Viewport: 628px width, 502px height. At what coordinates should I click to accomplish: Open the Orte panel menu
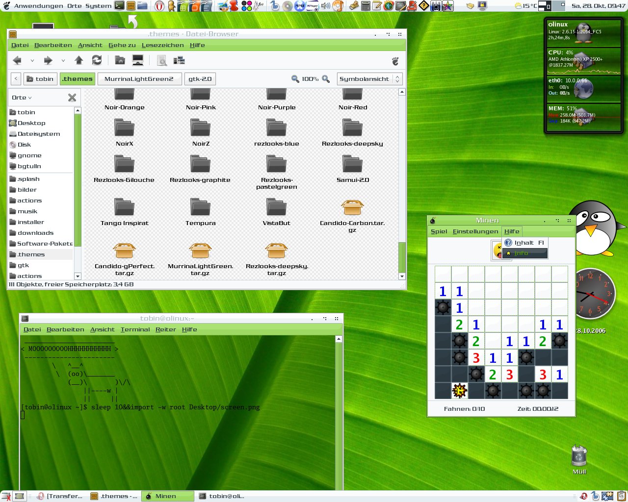click(x=75, y=6)
